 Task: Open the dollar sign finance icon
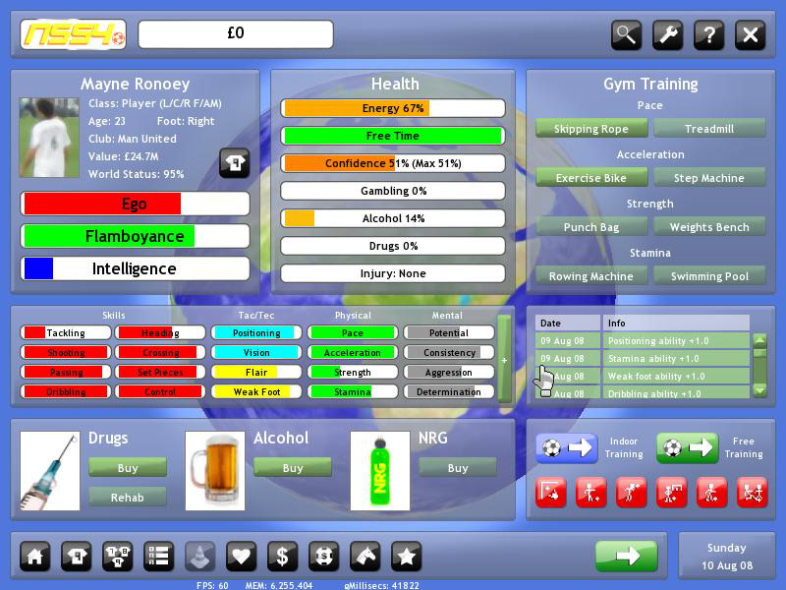point(283,557)
